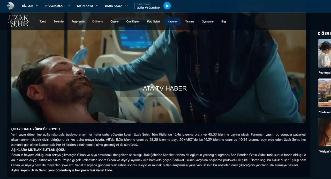This screenshot has height=179, width=331.
Task: Open the Daha Fazla dropdown menu
Action: [x=116, y=6]
